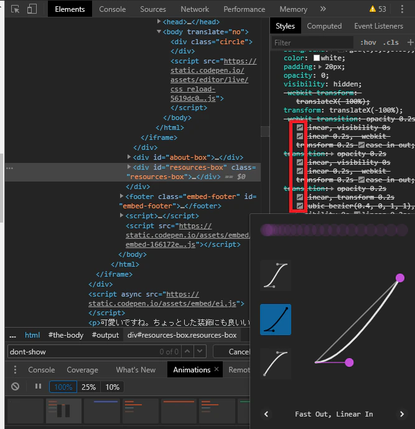415x429 pixels.
Task: Focus the styles Filter field
Action: pyautogui.click(x=312, y=43)
